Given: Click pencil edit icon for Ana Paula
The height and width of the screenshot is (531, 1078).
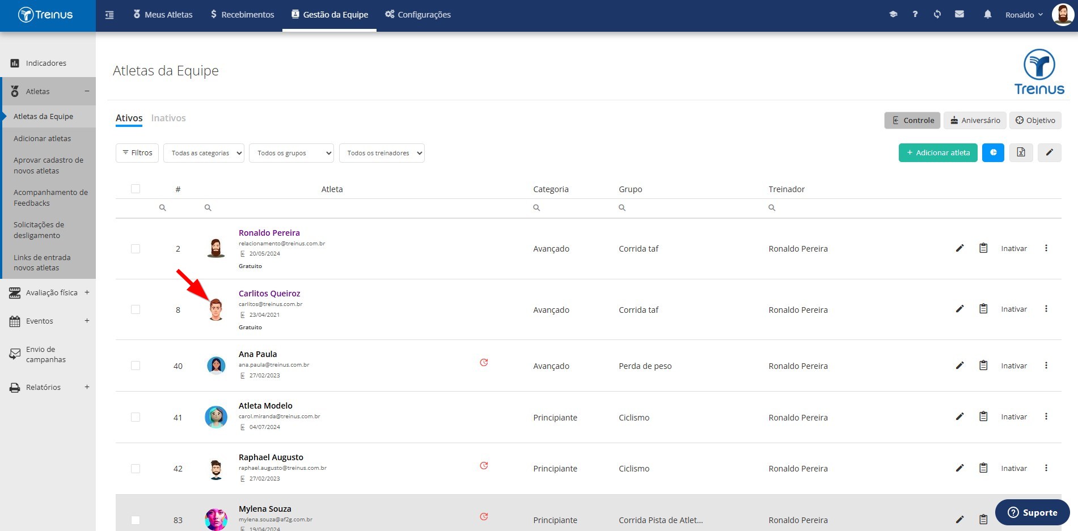Looking at the screenshot, I should 959,366.
